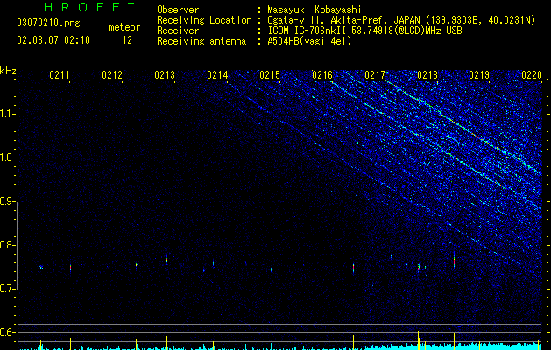Click the 0220 time marker
The height and width of the screenshot is (350, 551).
click(x=532, y=75)
